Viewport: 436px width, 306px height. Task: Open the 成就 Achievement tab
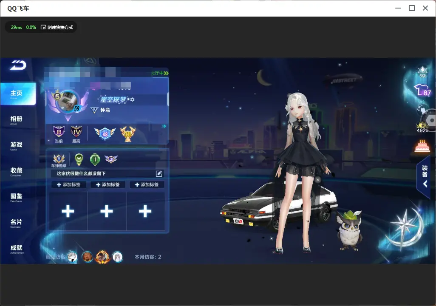16,249
